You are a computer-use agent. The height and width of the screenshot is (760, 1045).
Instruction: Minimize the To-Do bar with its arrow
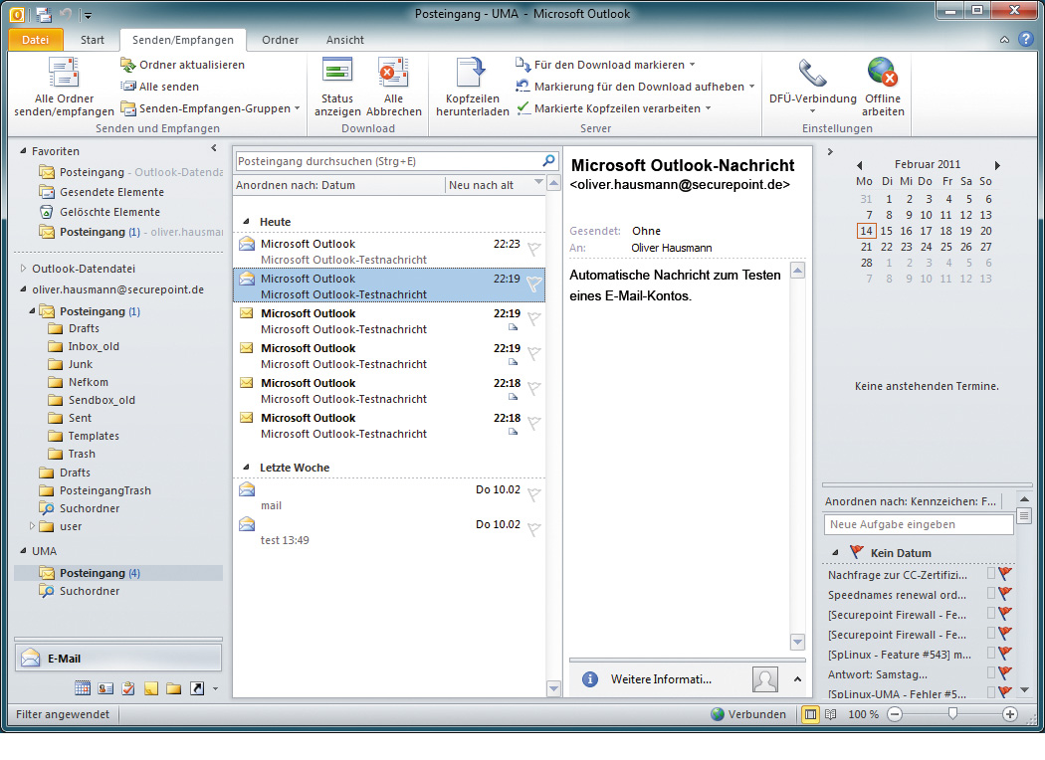coord(830,152)
